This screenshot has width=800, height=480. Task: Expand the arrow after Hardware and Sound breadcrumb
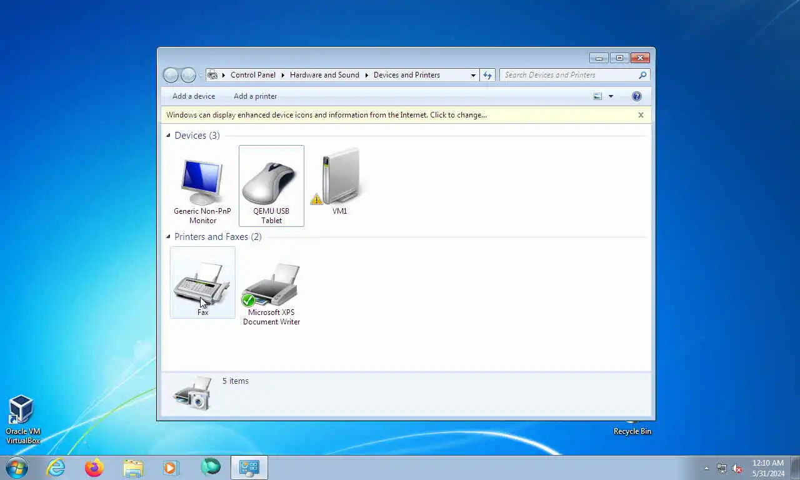point(367,75)
